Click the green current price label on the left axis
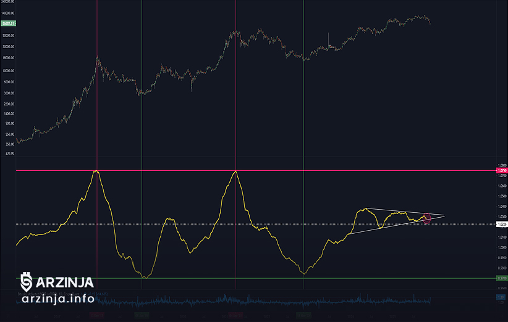The height and width of the screenshot is (322, 508). (x=8, y=23)
